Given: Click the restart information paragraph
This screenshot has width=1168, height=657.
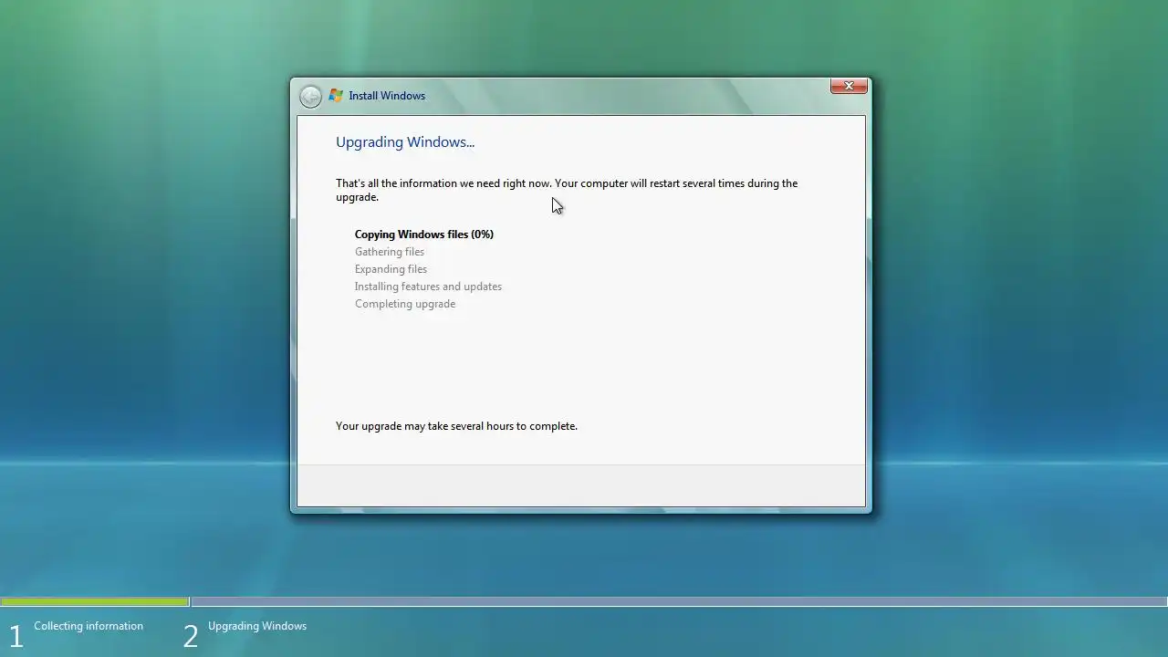Looking at the screenshot, I should (567, 190).
